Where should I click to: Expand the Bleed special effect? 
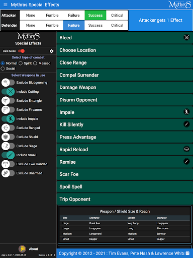[x=125, y=38]
